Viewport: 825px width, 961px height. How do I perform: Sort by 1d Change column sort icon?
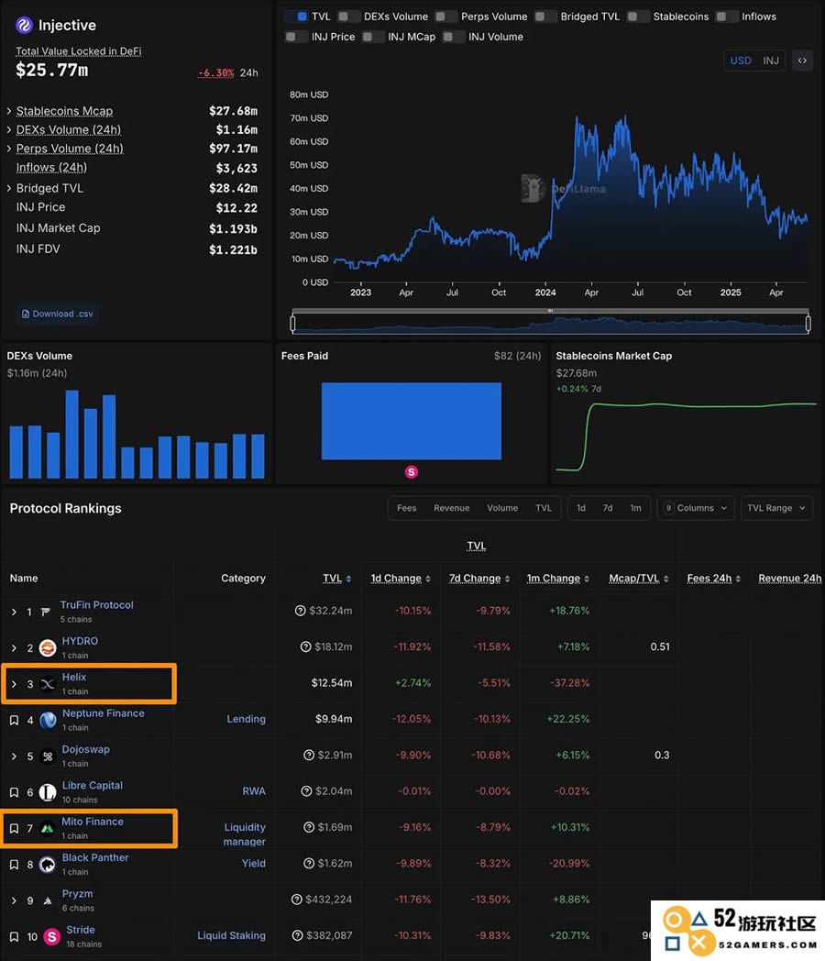pos(428,579)
